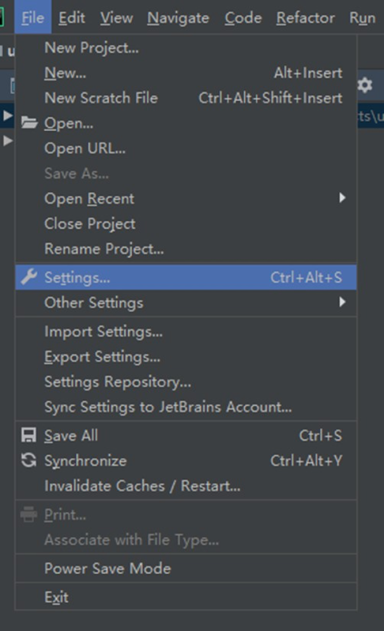Viewport: 384px width, 631px height.
Task: Click the Synchronize refresh arrows icon
Action: (x=29, y=460)
